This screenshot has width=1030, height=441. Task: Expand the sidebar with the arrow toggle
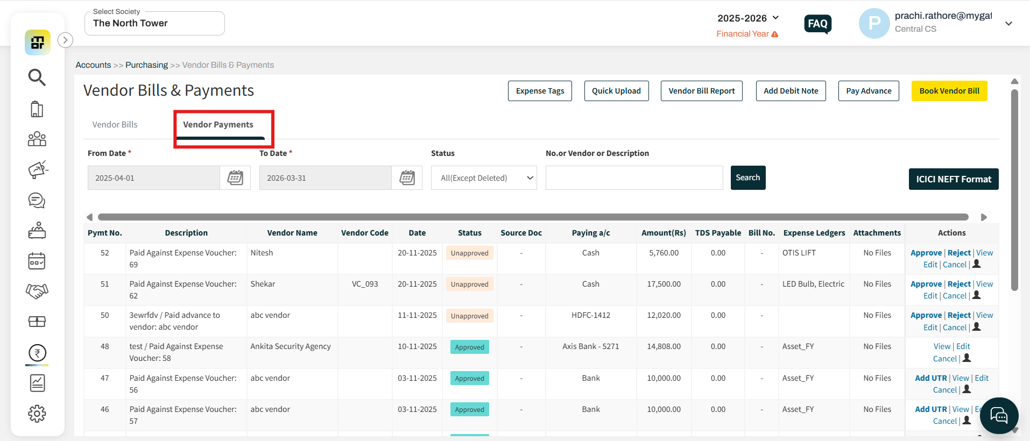pos(65,40)
